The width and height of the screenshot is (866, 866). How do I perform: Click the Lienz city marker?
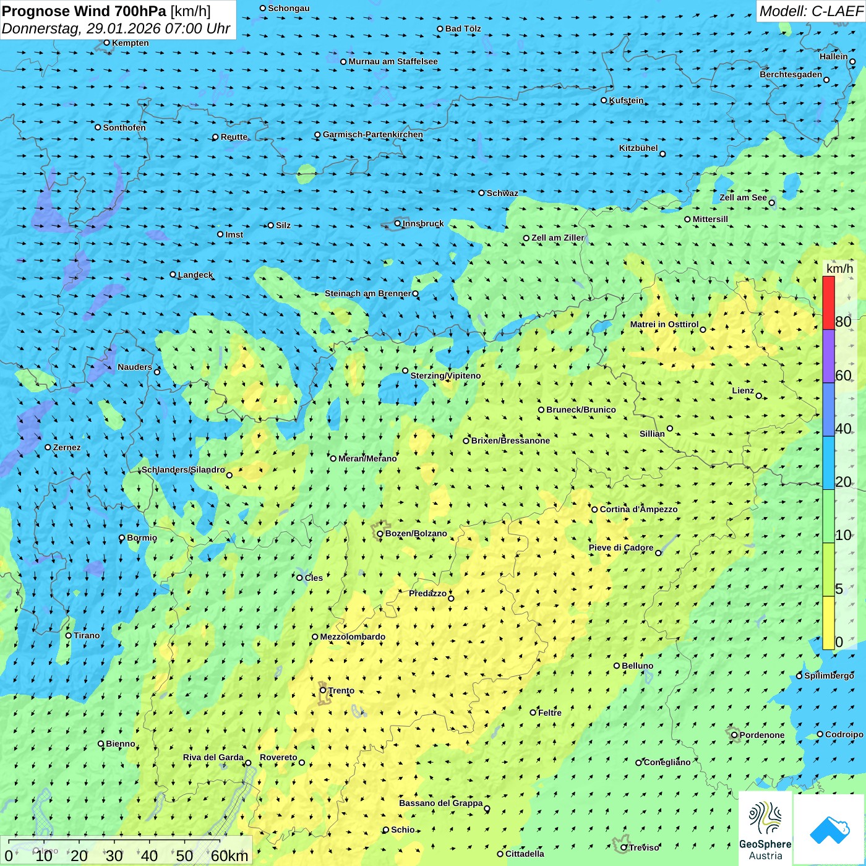pyautogui.click(x=759, y=396)
